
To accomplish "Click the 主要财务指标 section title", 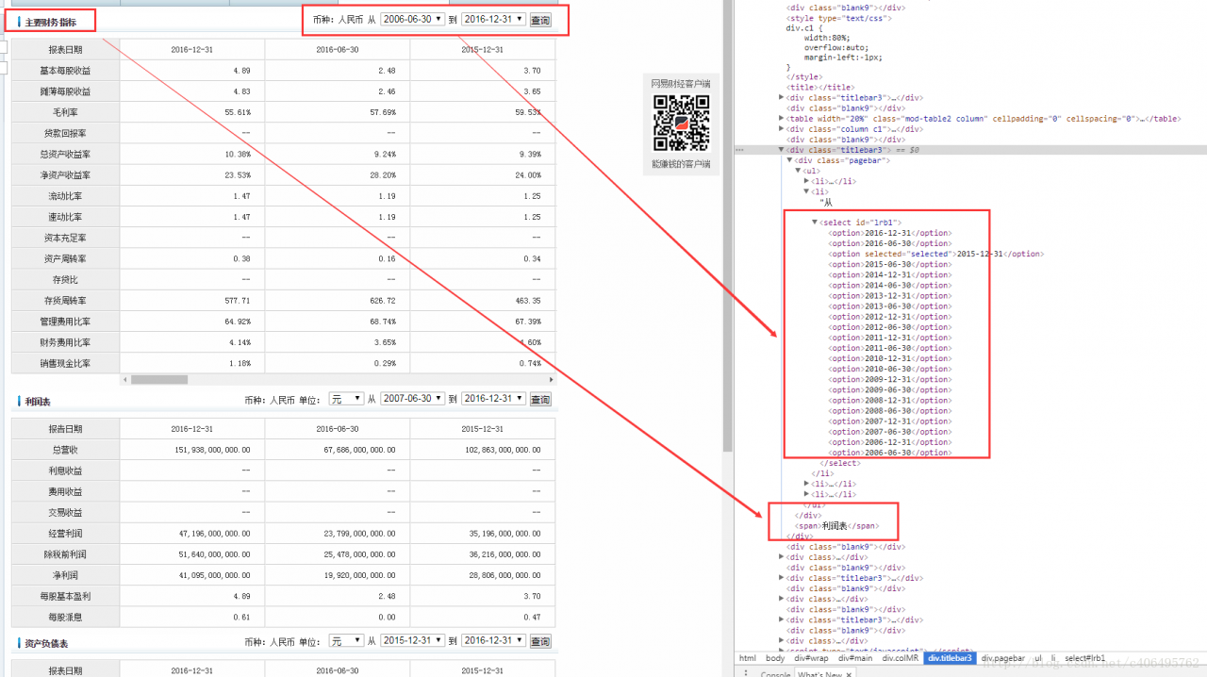I will [x=51, y=21].
